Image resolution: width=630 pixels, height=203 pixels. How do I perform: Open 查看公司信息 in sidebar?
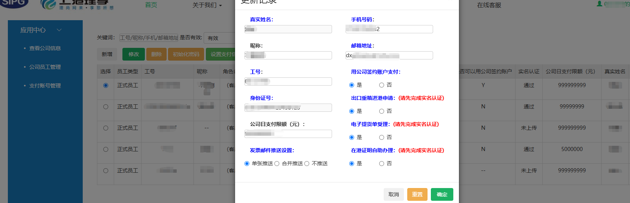[45, 48]
